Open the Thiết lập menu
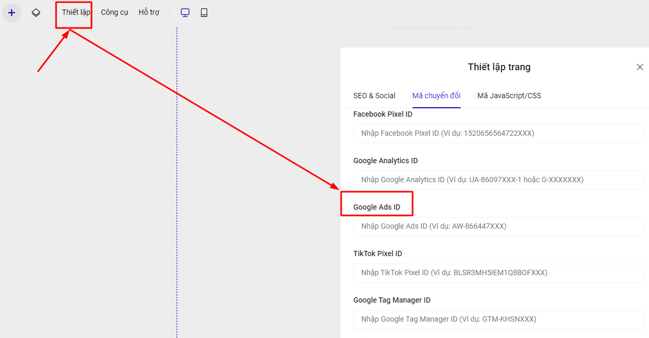 click(x=76, y=13)
